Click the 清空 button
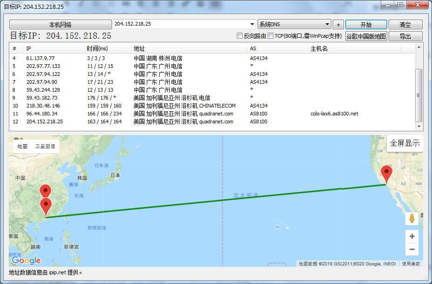 [405, 24]
